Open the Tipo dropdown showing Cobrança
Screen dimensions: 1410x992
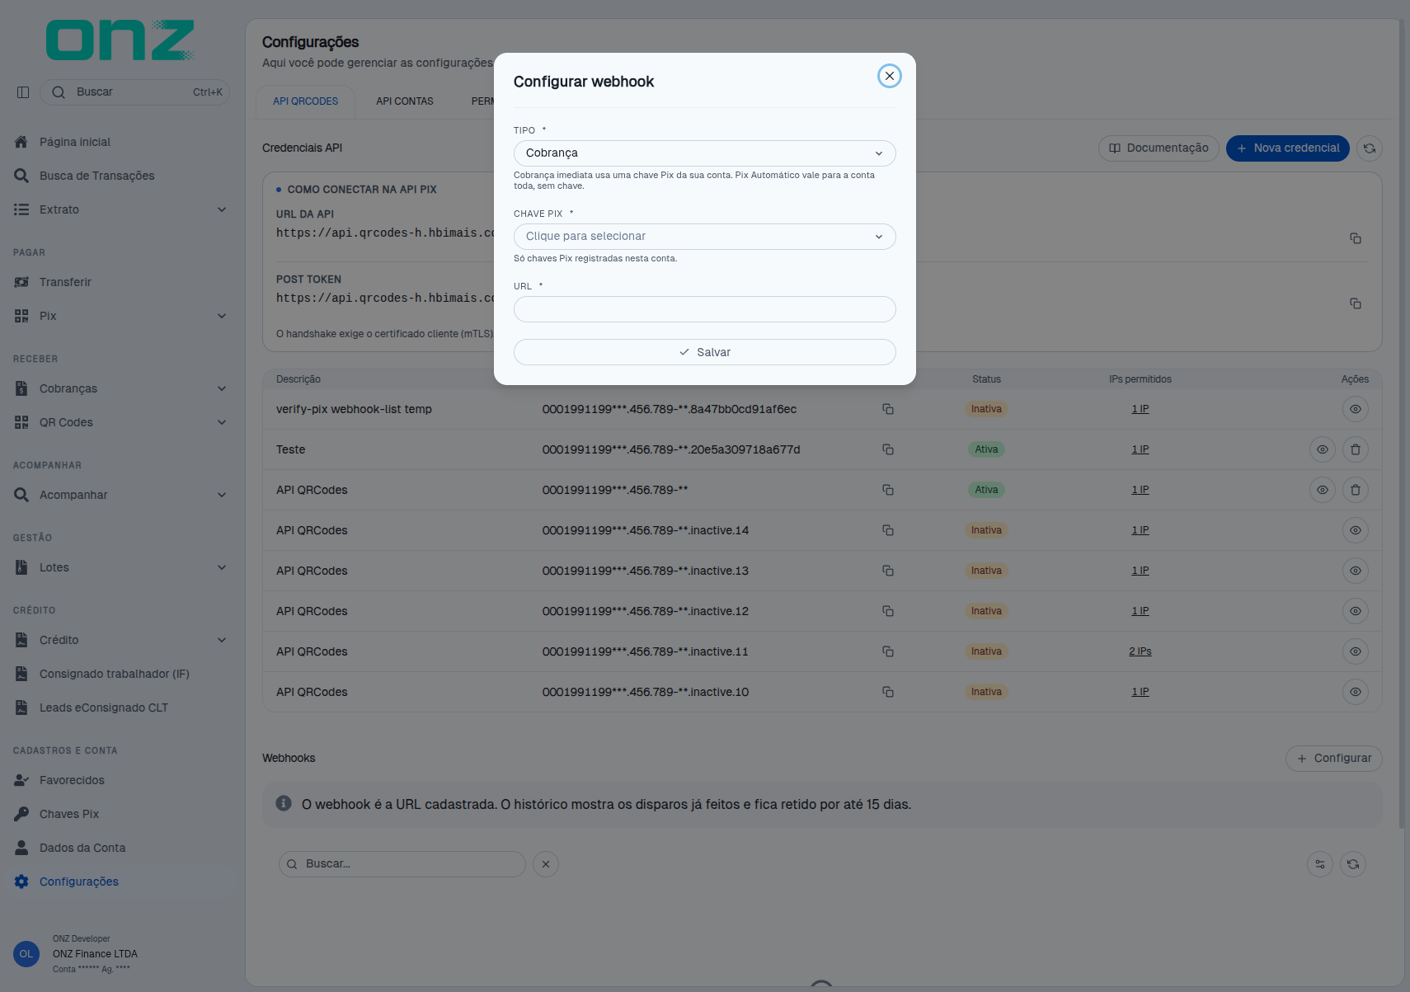tap(704, 153)
